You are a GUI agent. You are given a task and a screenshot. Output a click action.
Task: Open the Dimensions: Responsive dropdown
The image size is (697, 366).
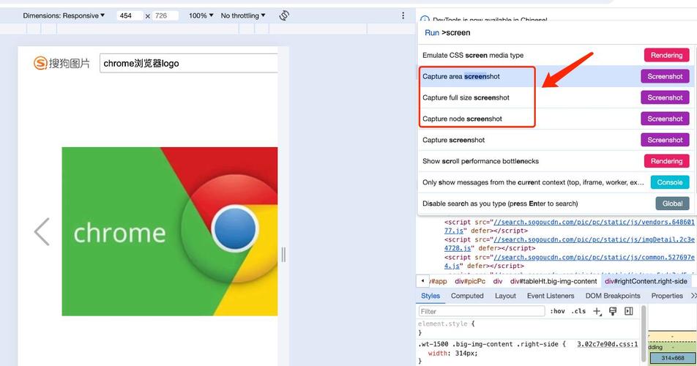coord(64,15)
